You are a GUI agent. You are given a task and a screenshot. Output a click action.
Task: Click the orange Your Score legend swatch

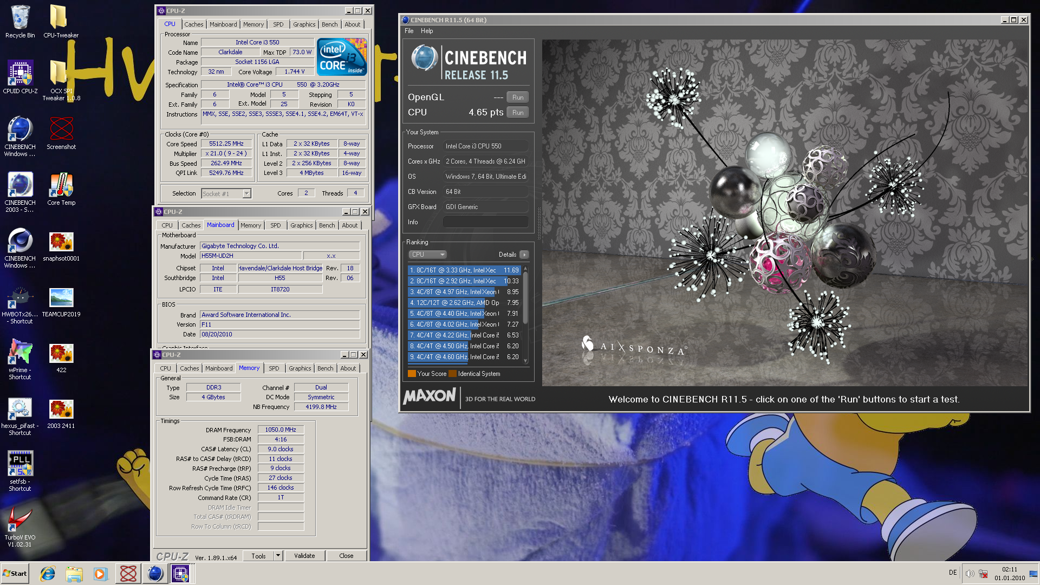(x=412, y=374)
